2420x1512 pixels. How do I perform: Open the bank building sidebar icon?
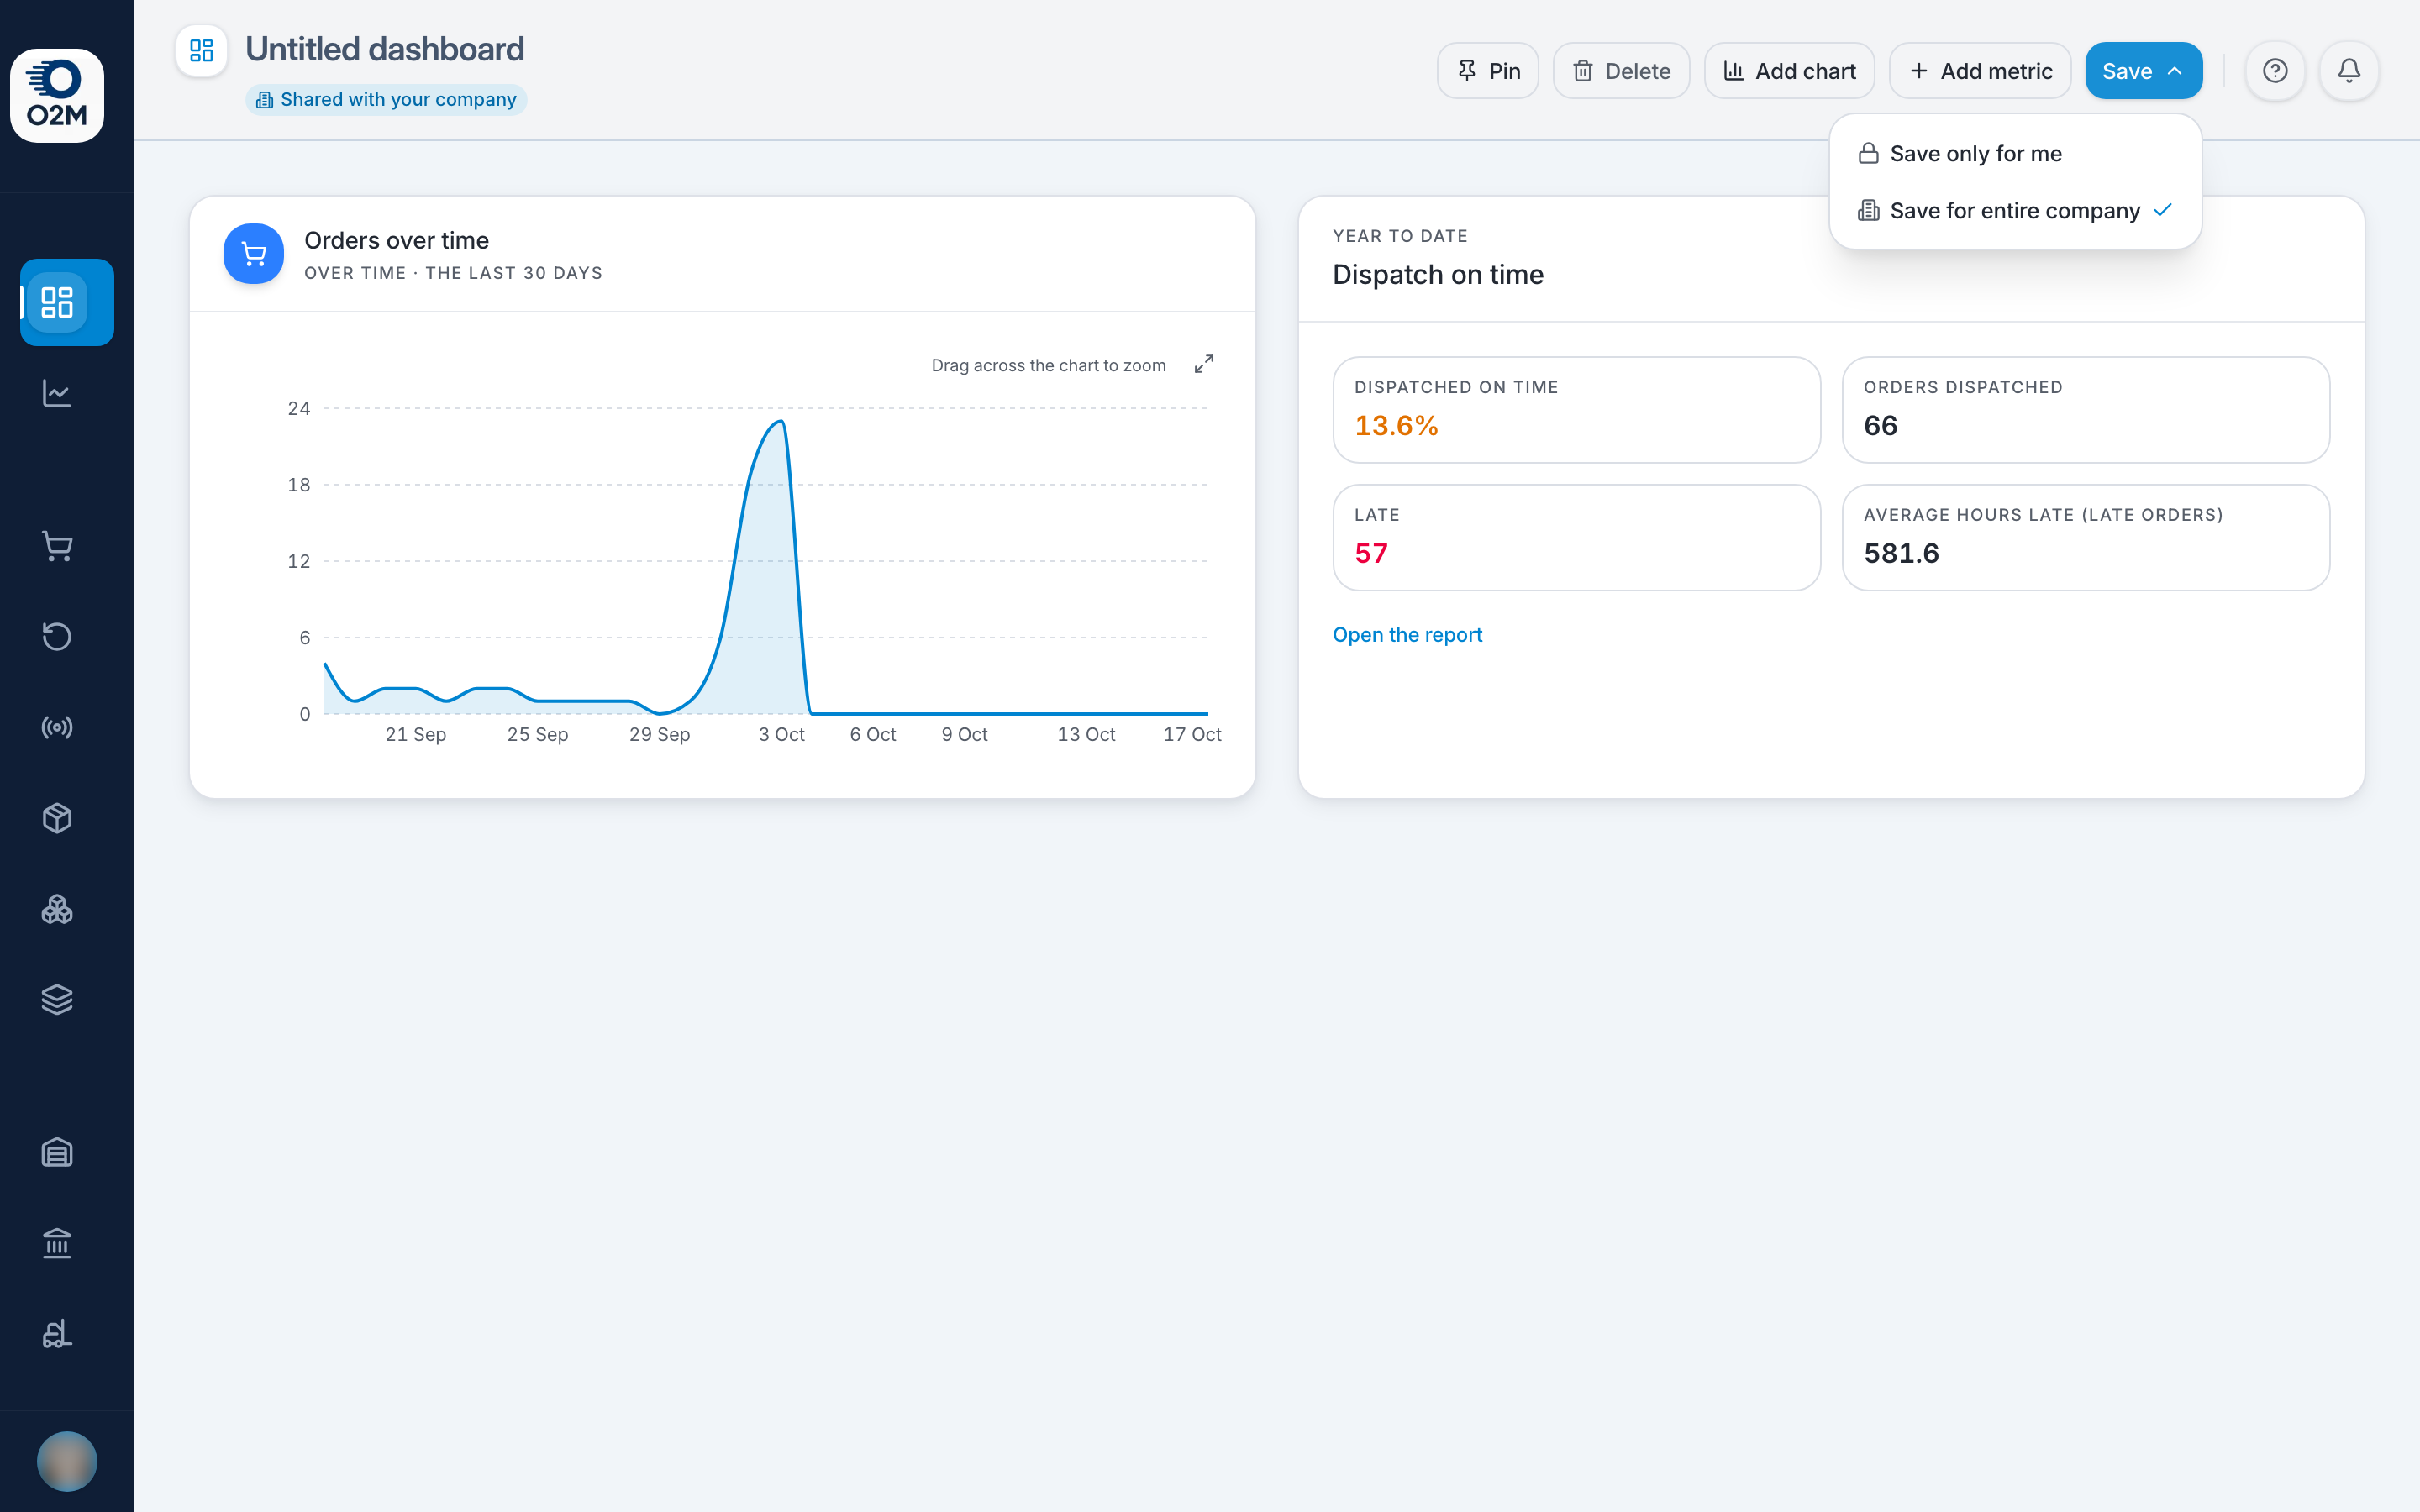pos(57,1243)
